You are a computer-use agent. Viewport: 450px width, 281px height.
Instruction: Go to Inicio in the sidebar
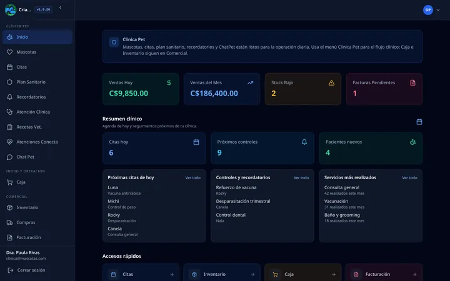[37, 37]
